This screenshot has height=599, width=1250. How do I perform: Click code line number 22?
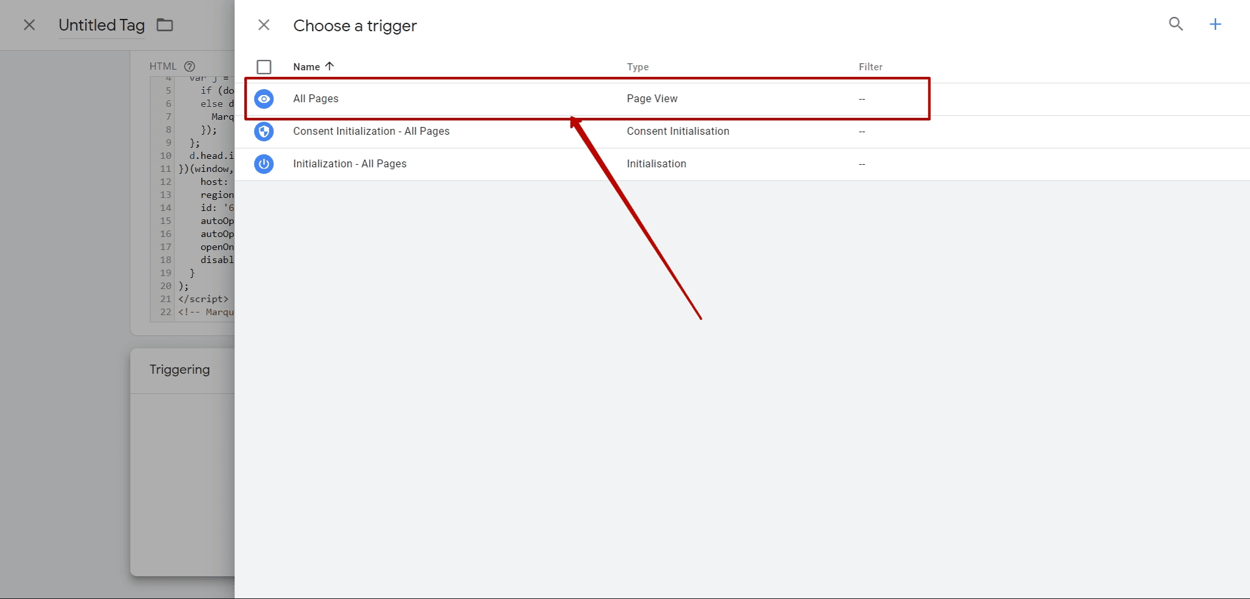pos(165,313)
